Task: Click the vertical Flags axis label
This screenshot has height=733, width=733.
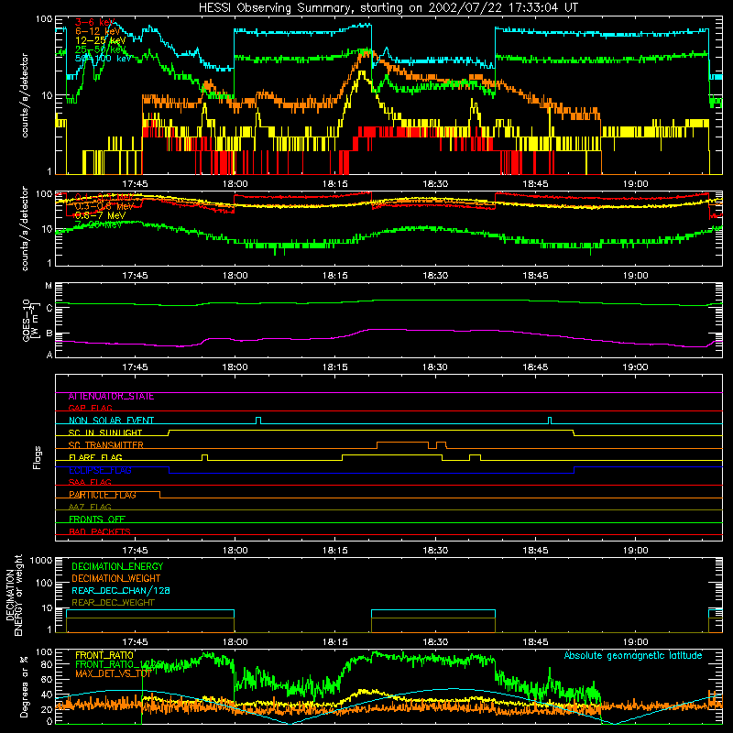Action: click(37, 457)
